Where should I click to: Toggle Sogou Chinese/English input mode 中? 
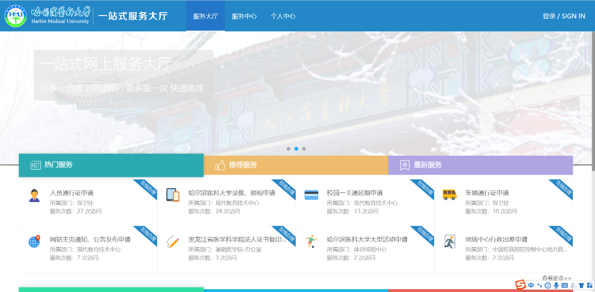[x=531, y=286]
